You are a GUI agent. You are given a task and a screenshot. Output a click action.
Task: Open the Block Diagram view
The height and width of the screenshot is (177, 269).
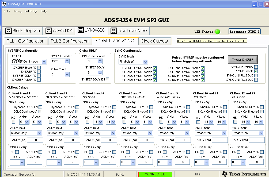coord(22,30)
